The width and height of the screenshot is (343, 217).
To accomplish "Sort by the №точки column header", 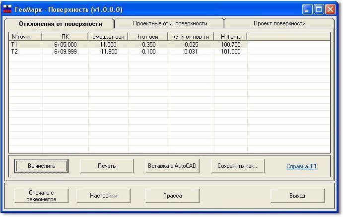I will 25,37.
